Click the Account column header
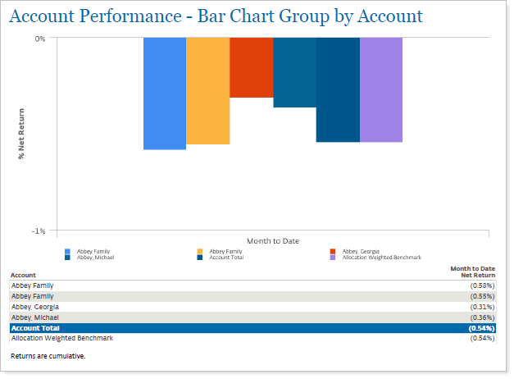The image size is (514, 379). click(23, 275)
